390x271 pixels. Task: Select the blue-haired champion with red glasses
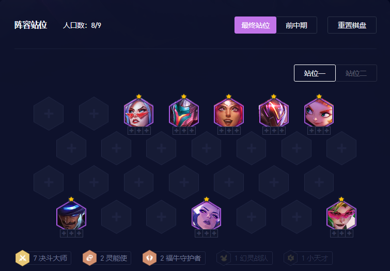139,113
